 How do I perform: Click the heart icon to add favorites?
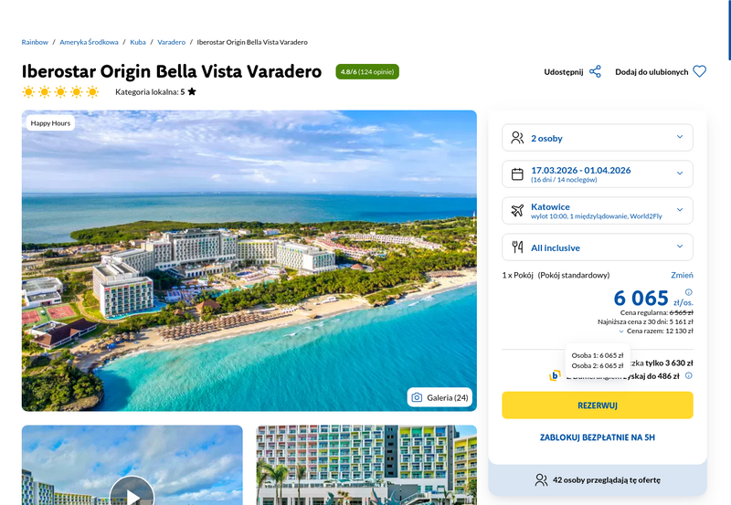(699, 71)
